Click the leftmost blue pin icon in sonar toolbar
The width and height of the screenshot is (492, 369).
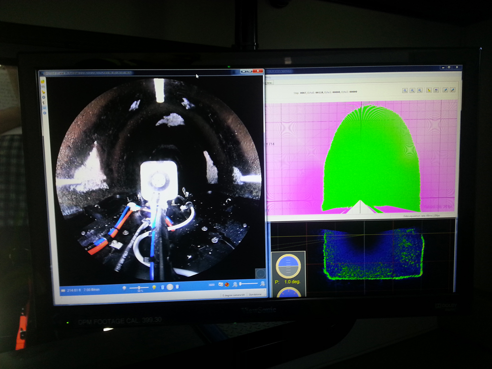click(445, 91)
